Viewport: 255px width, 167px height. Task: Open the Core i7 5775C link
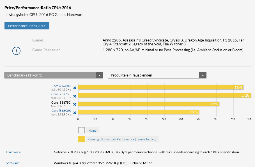pos(61,94)
